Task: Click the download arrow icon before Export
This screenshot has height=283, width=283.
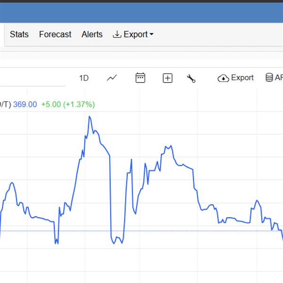Action: pos(117,34)
